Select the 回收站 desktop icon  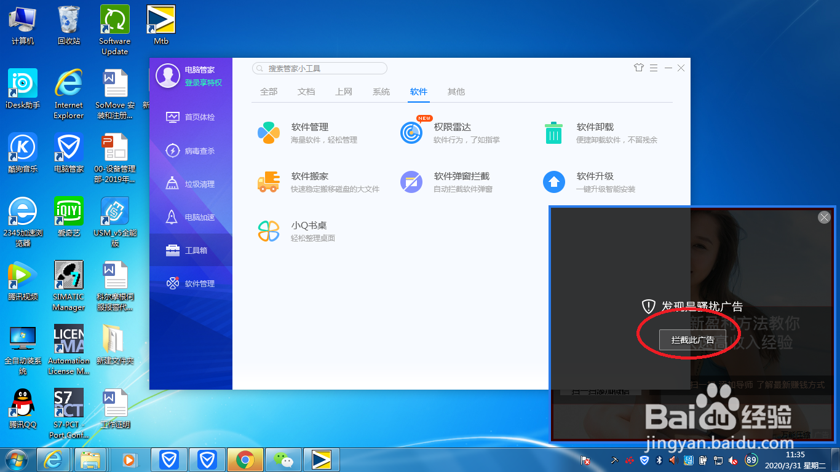pos(69,26)
